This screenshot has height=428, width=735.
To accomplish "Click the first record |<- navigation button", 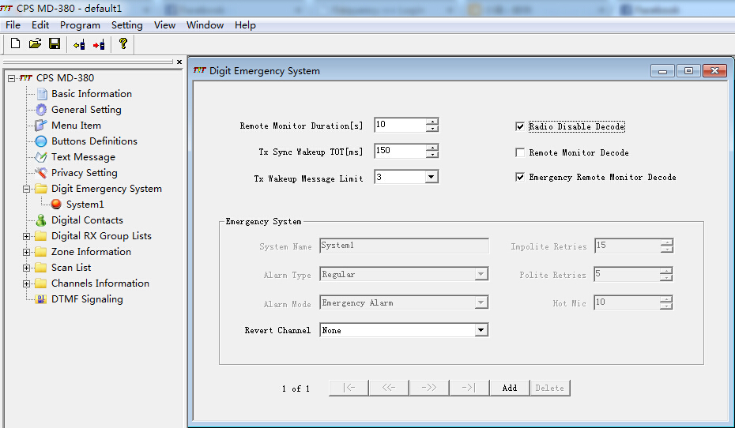I will (x=349, y=388).
